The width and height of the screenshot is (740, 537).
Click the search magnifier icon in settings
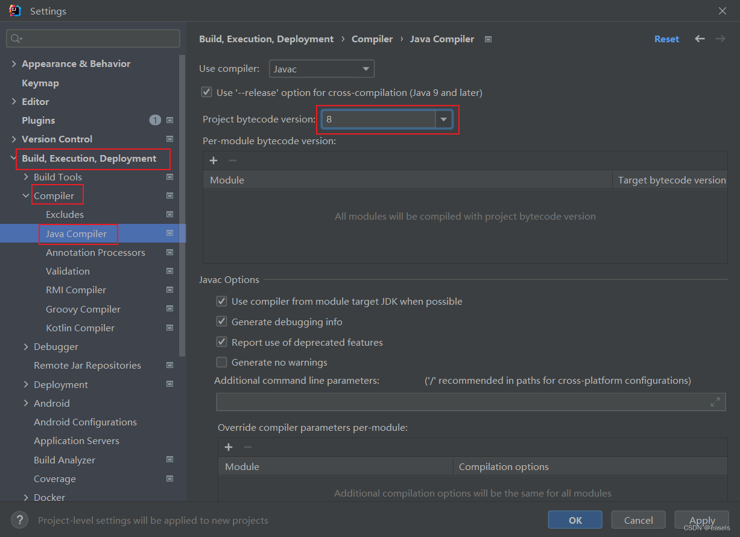coord(16,39)
